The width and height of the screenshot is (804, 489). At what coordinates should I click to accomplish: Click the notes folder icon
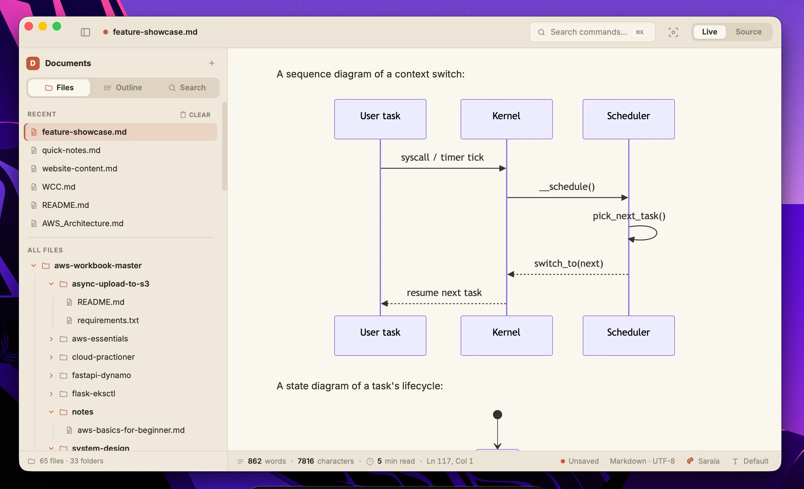click(x=63, y=412)
